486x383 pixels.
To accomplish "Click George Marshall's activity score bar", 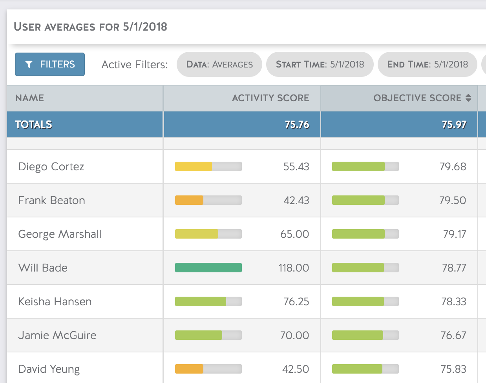I will tap(208, 234).
